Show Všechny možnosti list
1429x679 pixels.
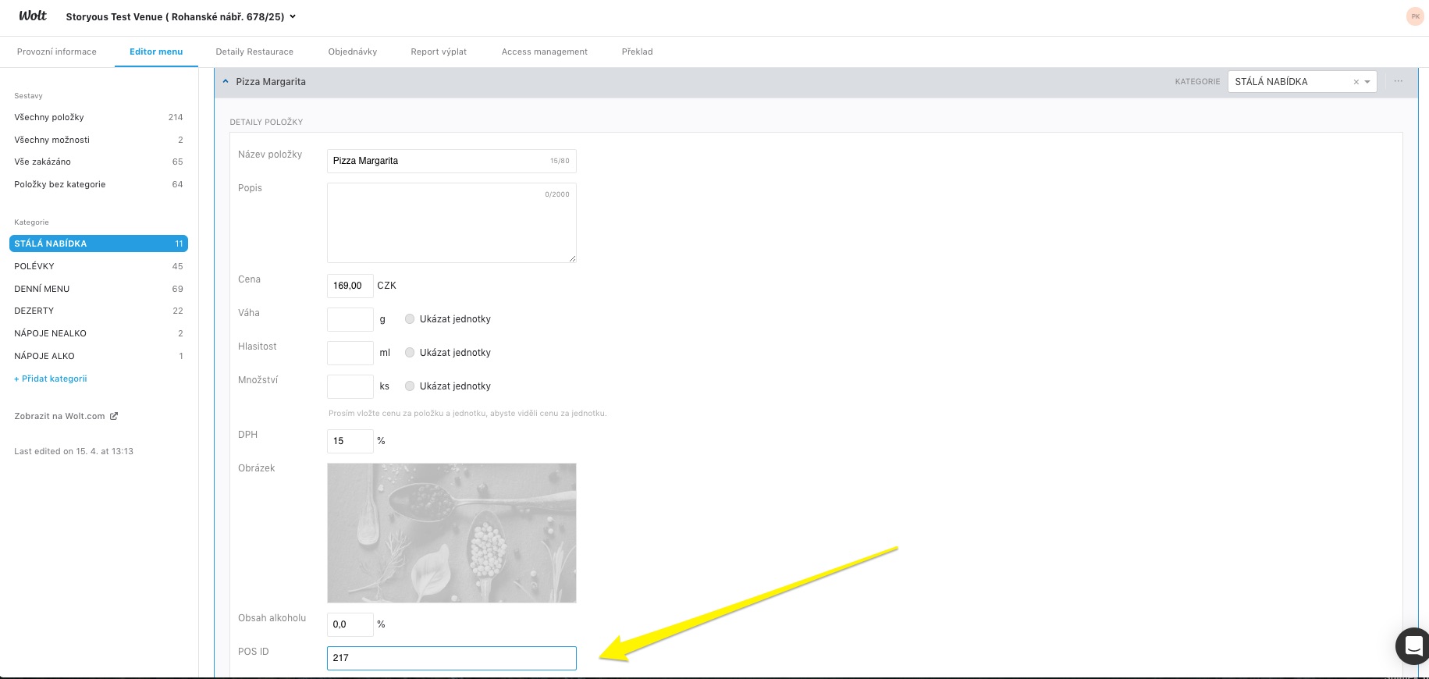[x=98, y=140]
